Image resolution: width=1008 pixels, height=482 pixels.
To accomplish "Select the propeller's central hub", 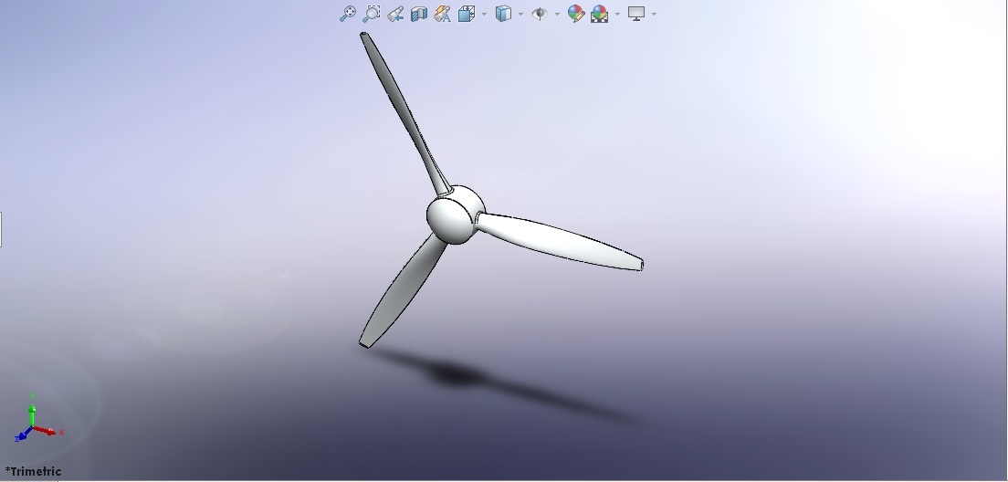I will 455,215.
